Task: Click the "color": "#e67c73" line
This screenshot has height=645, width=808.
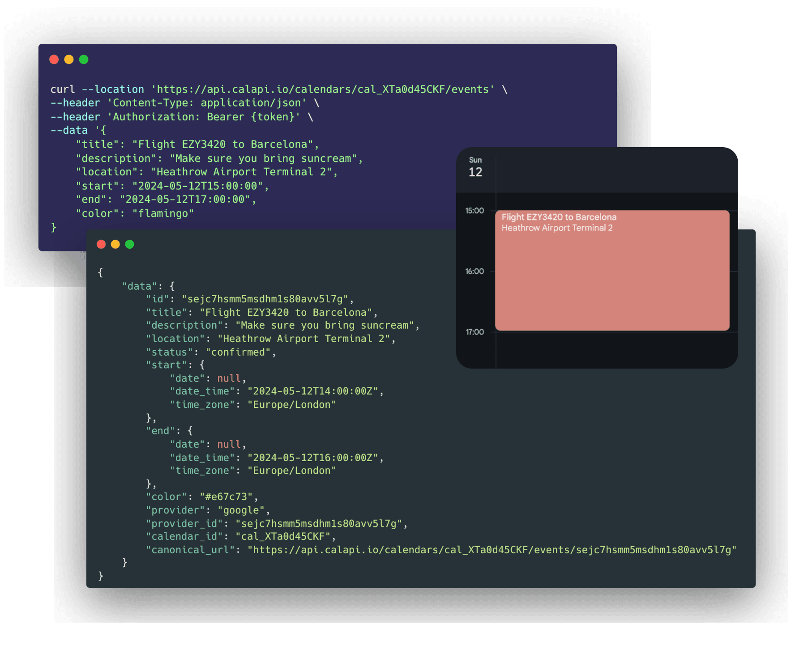Action: 202,497
